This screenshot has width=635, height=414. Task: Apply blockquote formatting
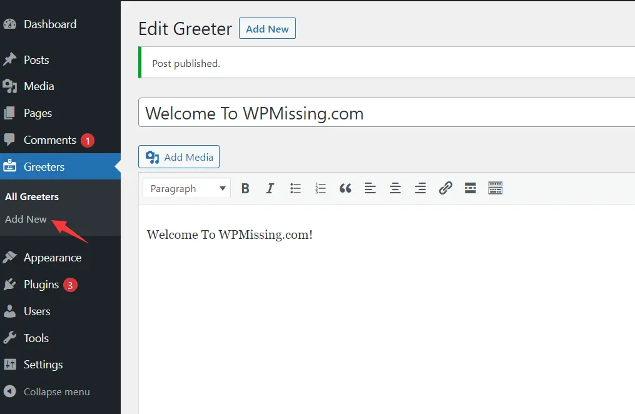click(x=345, y=188)
